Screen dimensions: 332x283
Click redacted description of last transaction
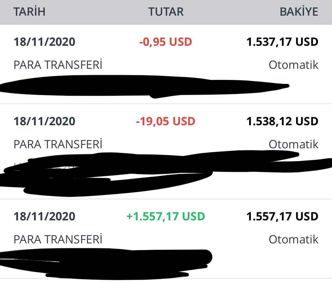pos(106,264)
